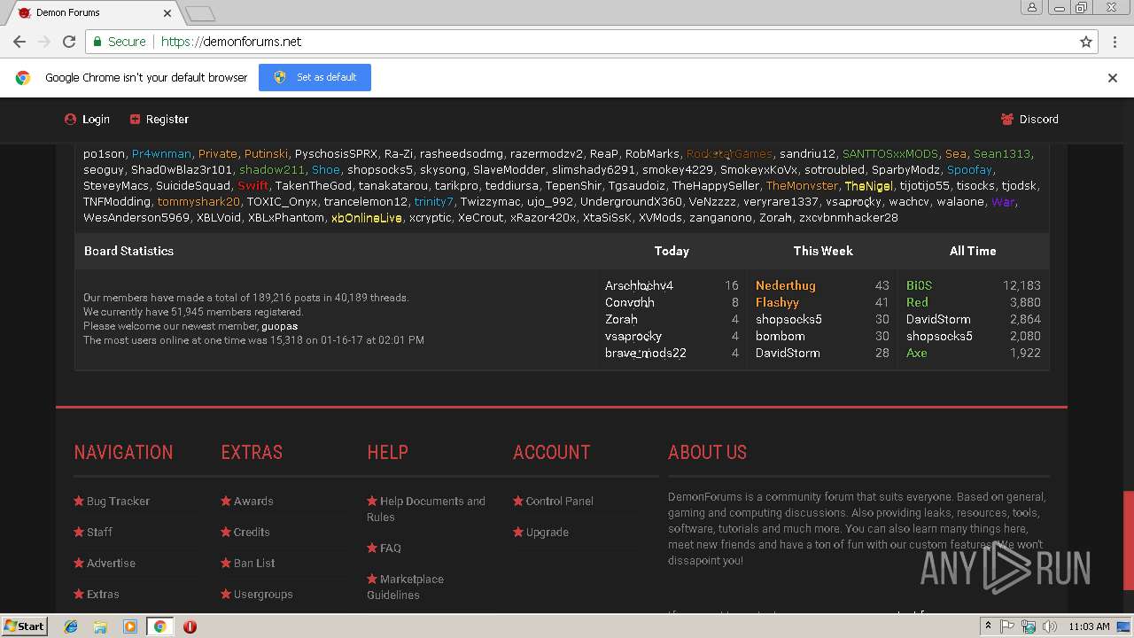
Task: Open Nederthug in This Week column
Action: (x=785, y=285)
